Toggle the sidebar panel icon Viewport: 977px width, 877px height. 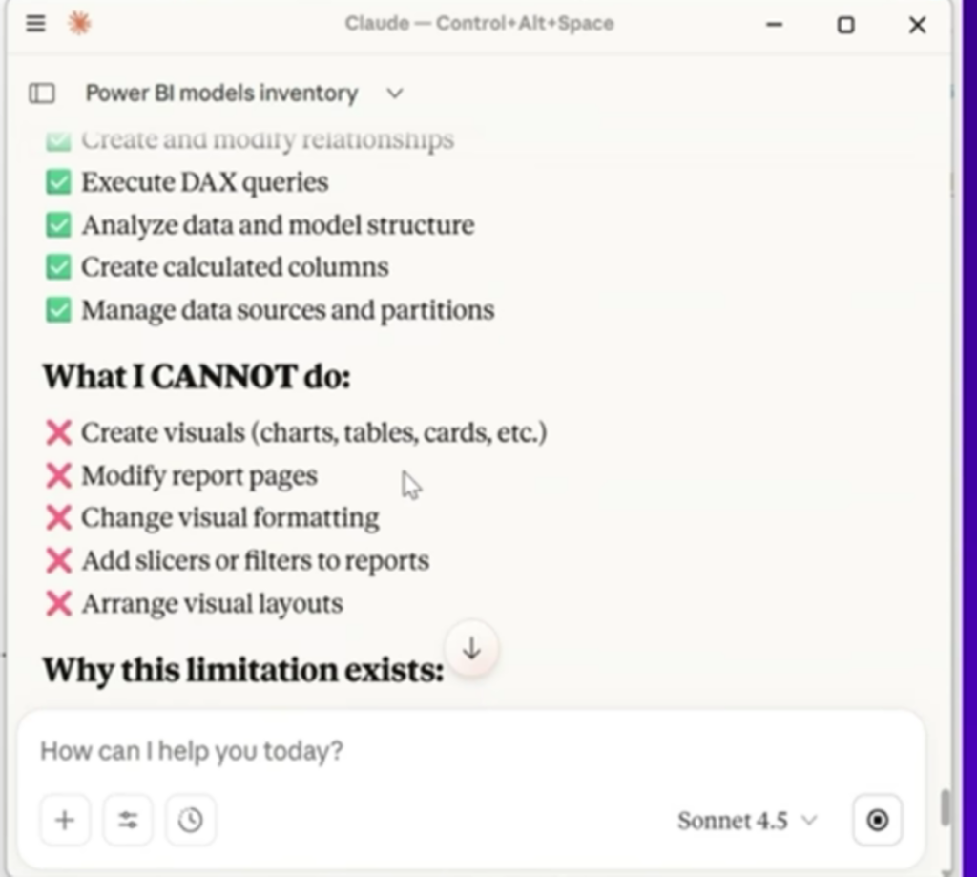click(x=42, y=93)
